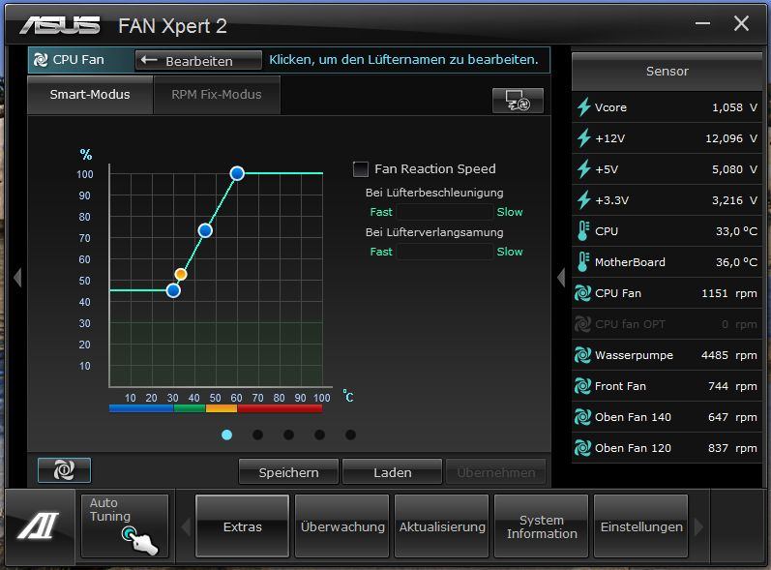
Task: Select the fourth fan page dot
Action: tap(319, 435)
